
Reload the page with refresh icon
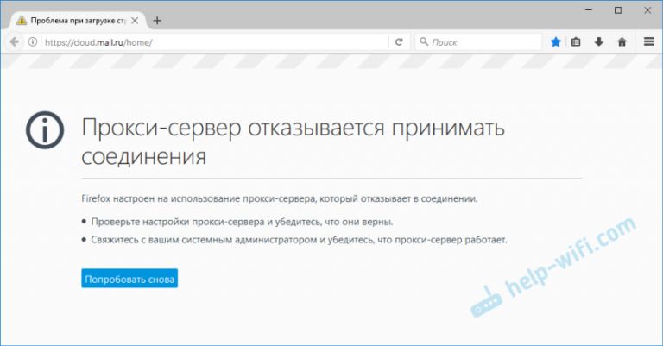point(399,41)
